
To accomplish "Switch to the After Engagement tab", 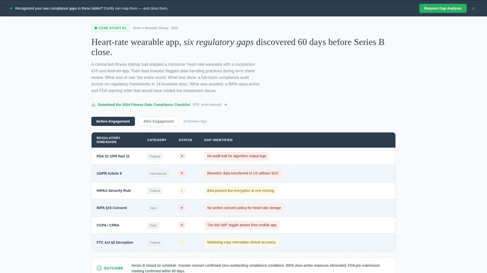I will (x=159, y=121).
